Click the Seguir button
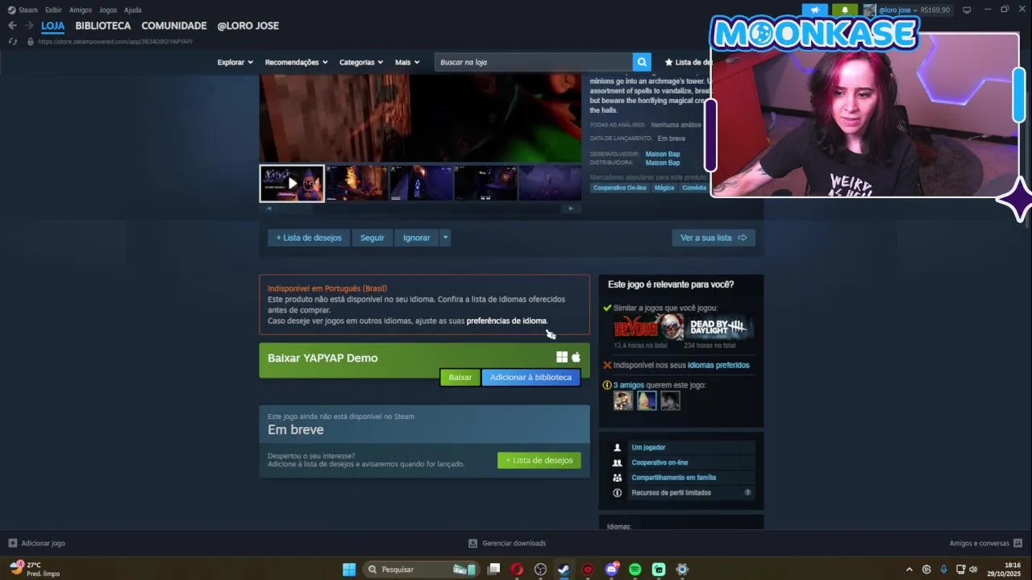 [372, 238]
